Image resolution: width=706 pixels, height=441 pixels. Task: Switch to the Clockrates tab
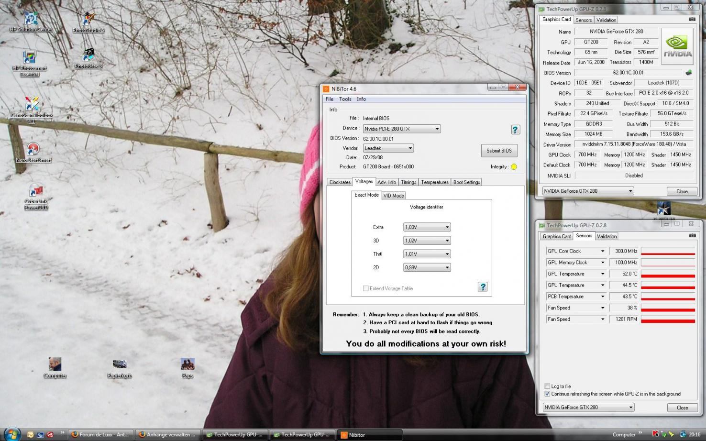pyautogui.click(x=340, y=182)
